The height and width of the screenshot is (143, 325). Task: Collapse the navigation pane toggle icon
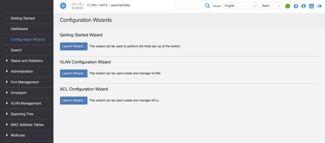pyautogui.click(x=63, y=6)
